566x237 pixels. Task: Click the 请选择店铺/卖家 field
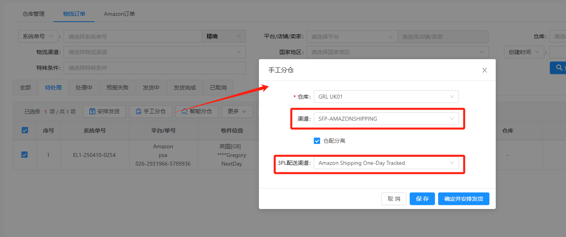(443, 36)
